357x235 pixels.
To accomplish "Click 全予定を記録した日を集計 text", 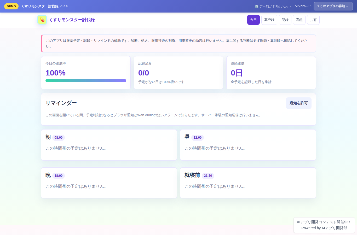I will [251, 82].
